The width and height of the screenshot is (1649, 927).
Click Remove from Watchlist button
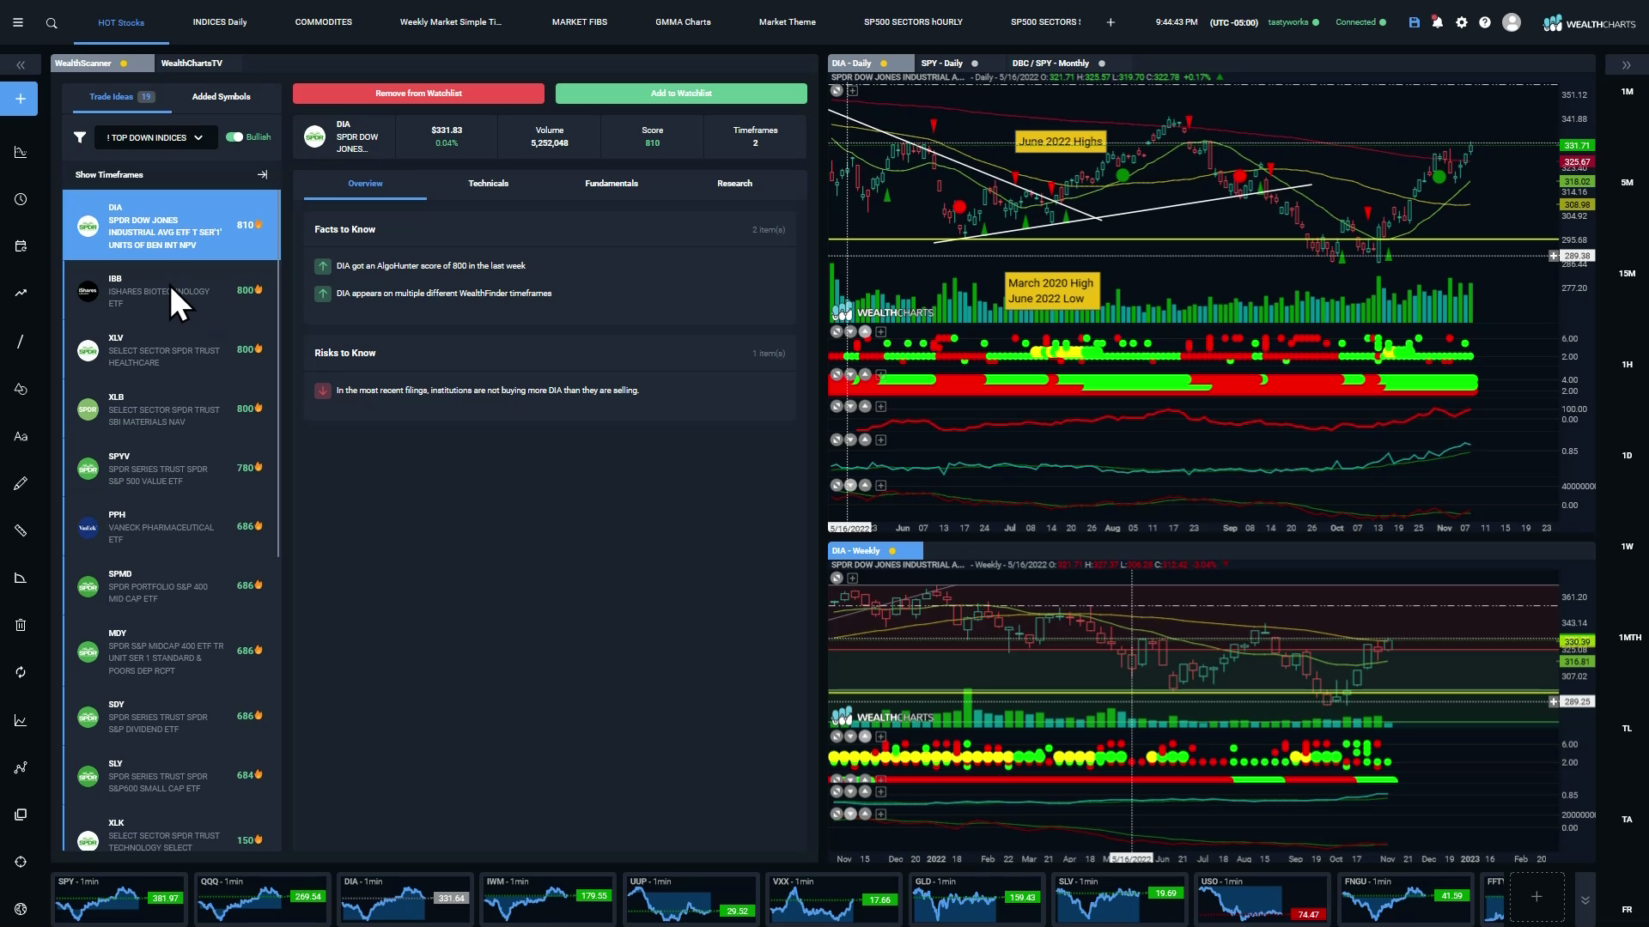418,94
